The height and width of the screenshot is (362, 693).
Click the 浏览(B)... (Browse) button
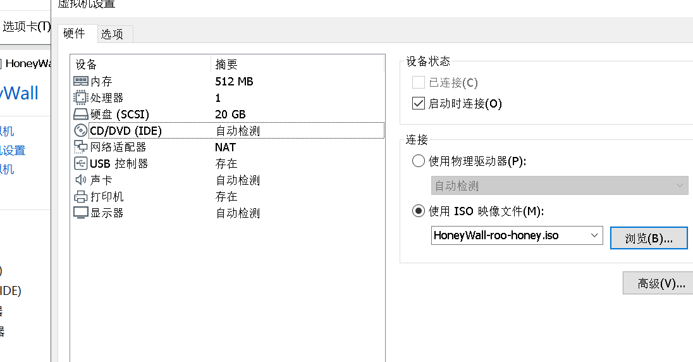pos(648,239)
